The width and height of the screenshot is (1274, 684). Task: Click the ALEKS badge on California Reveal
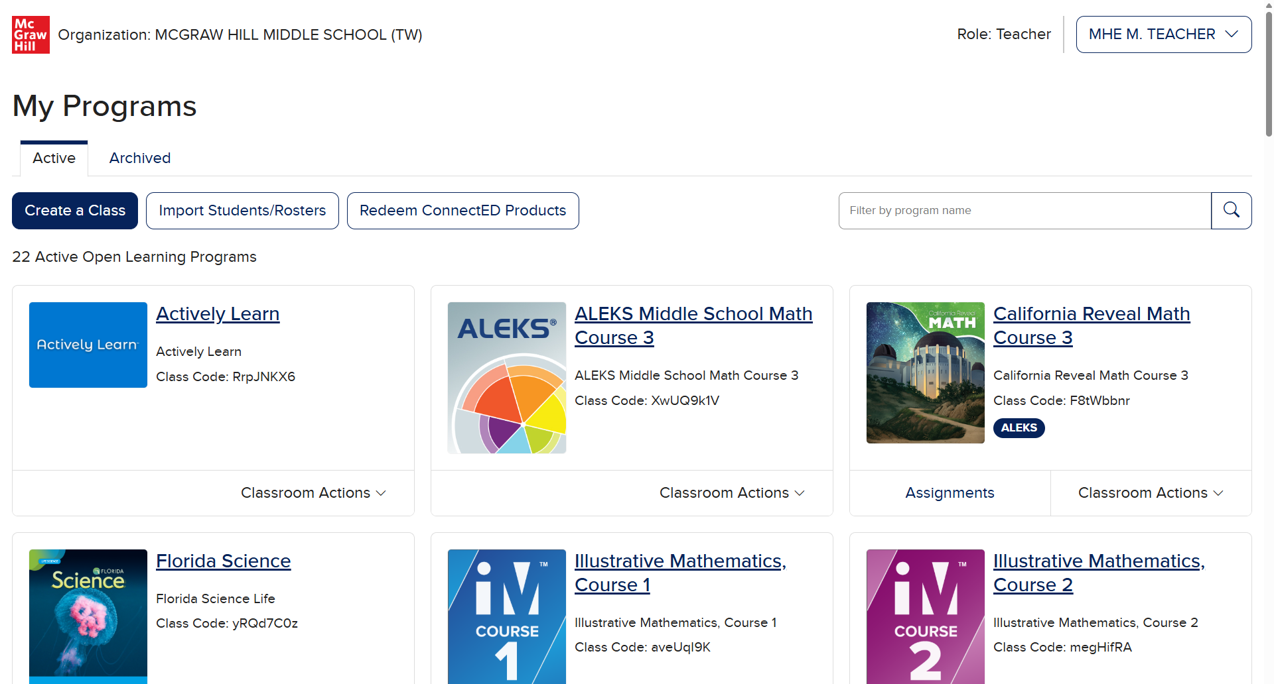(1019, 428)
